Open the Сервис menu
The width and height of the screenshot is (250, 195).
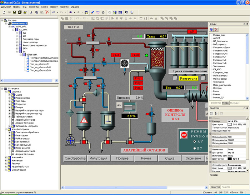(x=45, y=7)
